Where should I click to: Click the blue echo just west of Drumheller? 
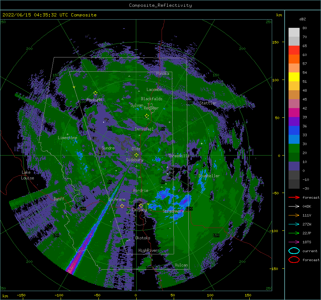203,180
